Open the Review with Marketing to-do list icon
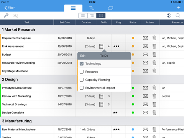Viewport: 184px width, 138px height. pos(101,96)
